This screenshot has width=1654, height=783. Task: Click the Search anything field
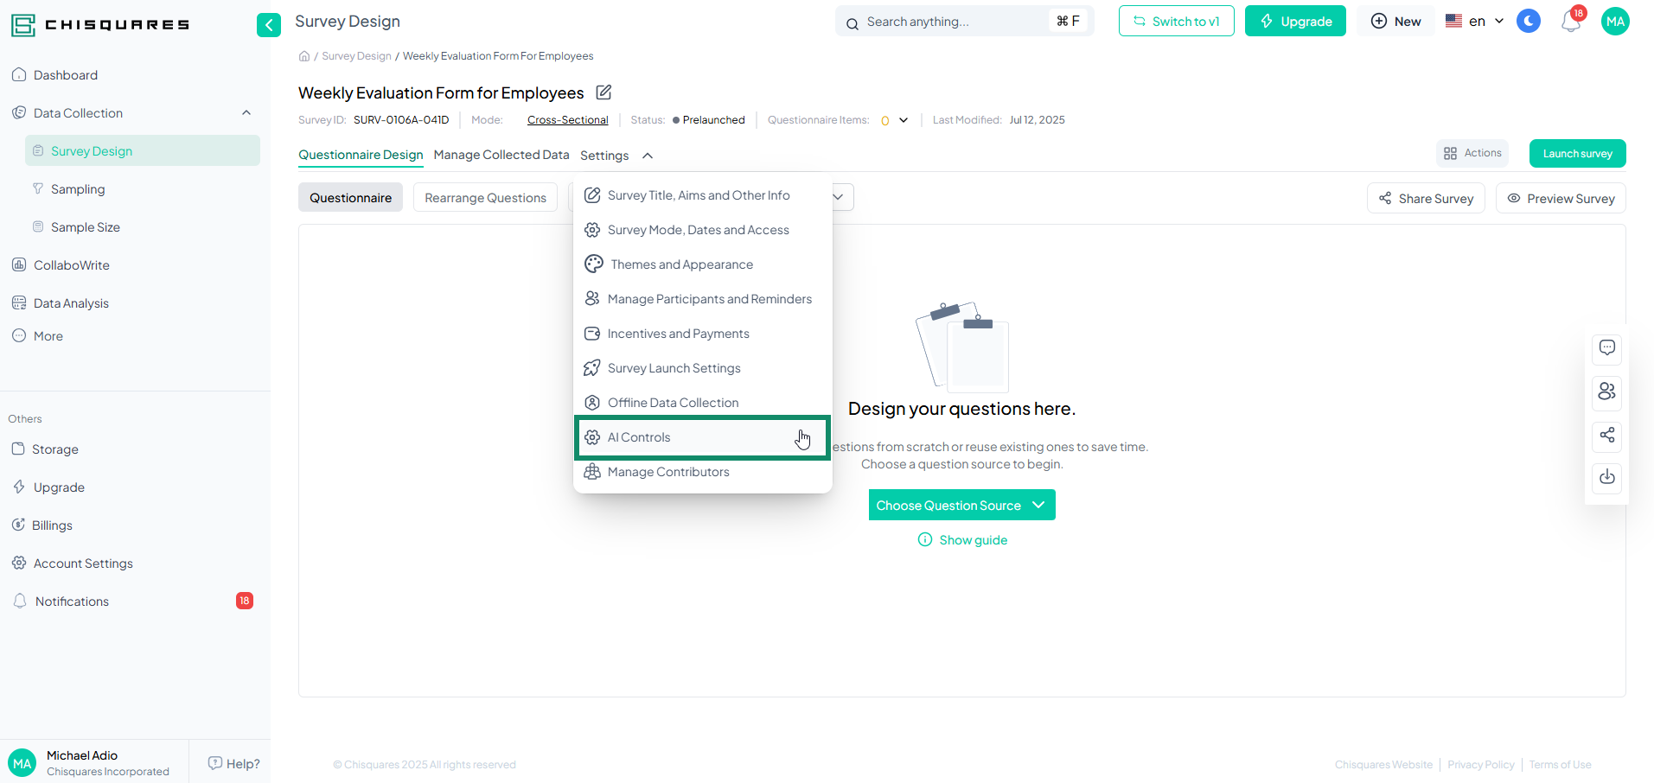tap(955, 22)
